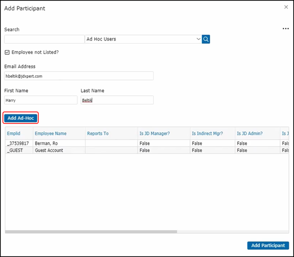Close the Add Participant dialog
The width and height of the screenshot is (294, 257).
click(286, 7)
